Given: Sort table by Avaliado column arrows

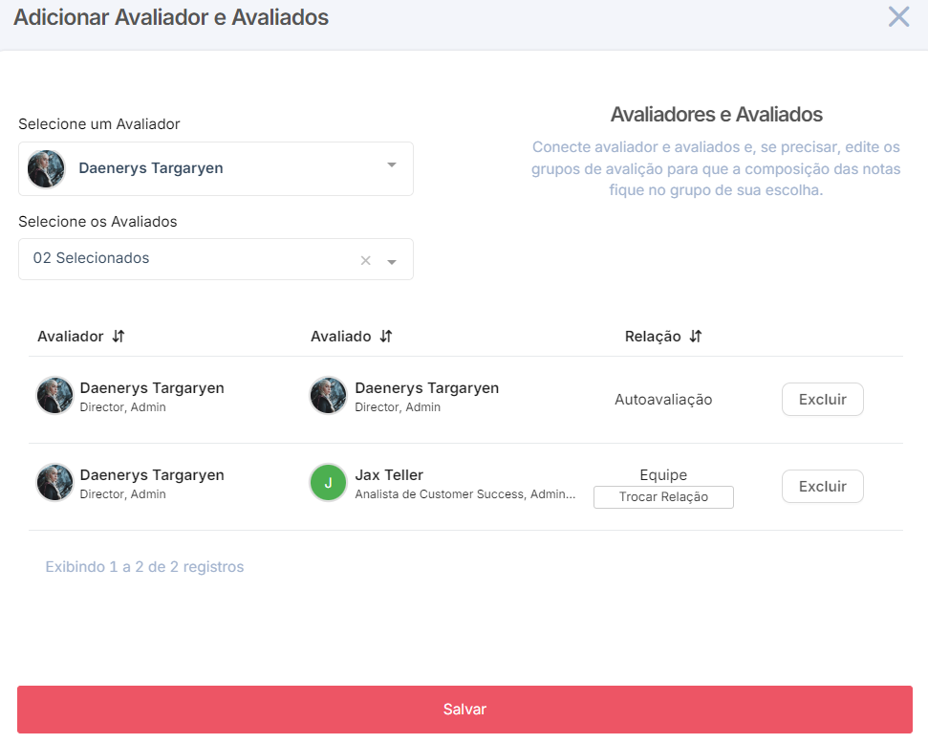Looking at the screenshot, I should coord(386,337).
